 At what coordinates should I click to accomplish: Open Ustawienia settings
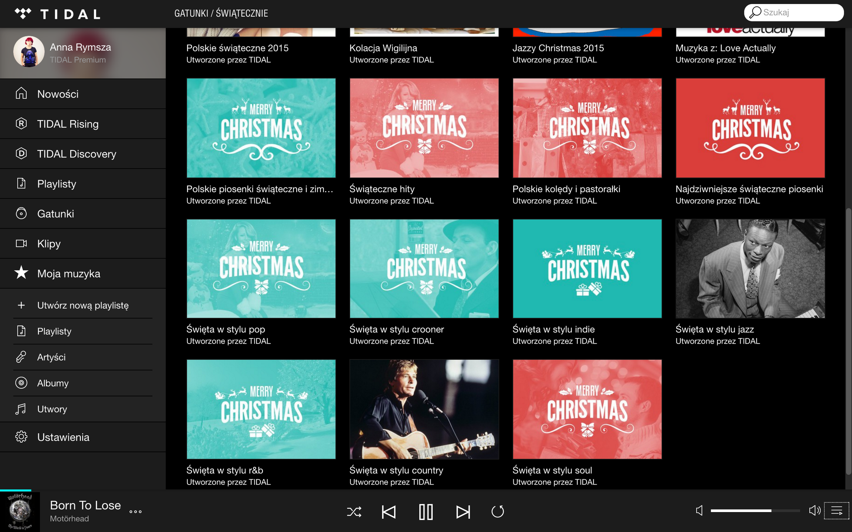click(83, 437)
